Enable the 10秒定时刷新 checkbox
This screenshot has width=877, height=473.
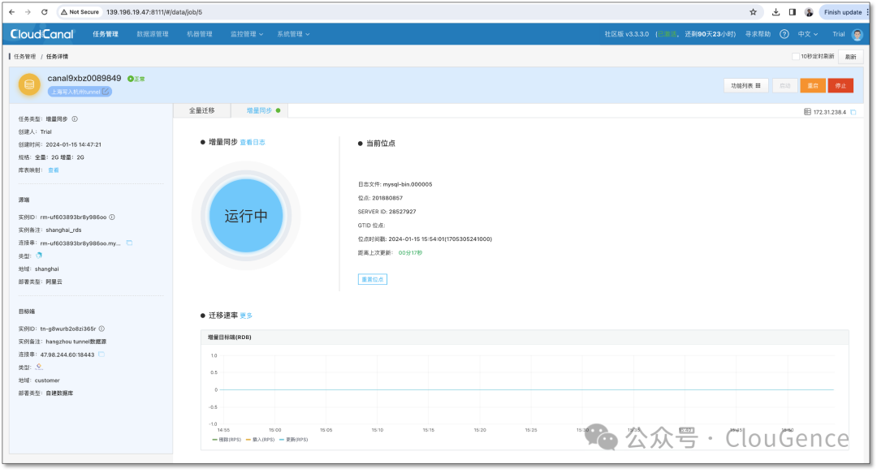click(x=795, y=57)
